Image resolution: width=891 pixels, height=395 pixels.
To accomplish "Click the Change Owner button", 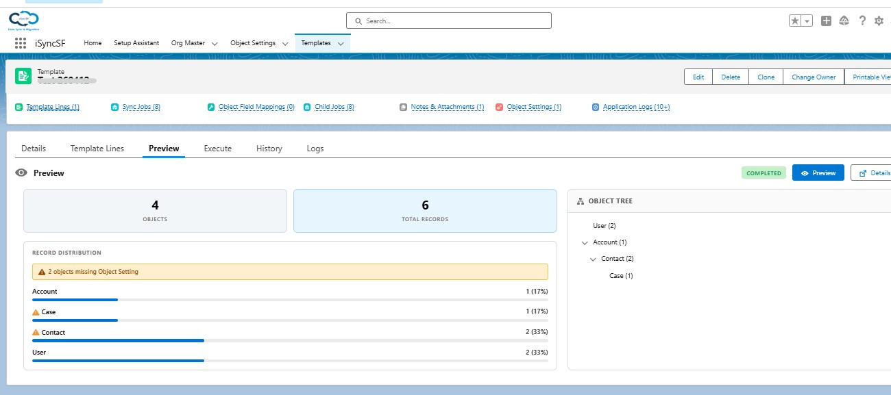I will pyautogui.click(x=814, y=77).
